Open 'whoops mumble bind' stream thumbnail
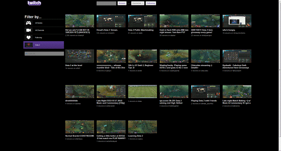This screenshot has height=151, width=281. click(x=111, y=56)
